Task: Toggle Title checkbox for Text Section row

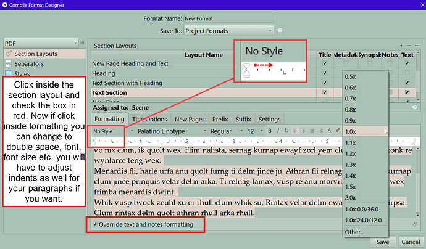Action: [324, 92]
